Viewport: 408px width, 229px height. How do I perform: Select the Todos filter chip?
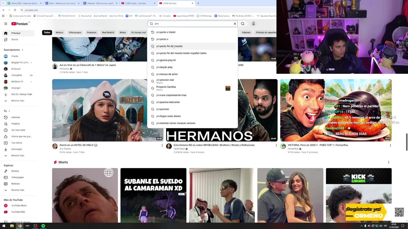pyautogui.click(x=47, y=32)
